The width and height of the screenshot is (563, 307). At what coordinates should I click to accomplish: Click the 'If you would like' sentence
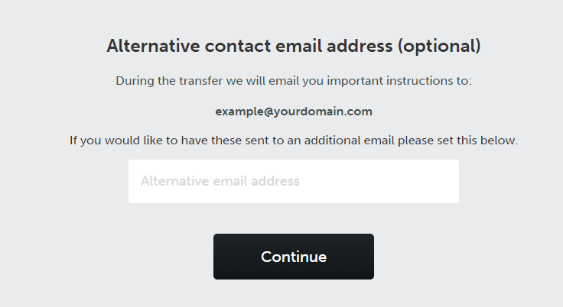[293, 141]
